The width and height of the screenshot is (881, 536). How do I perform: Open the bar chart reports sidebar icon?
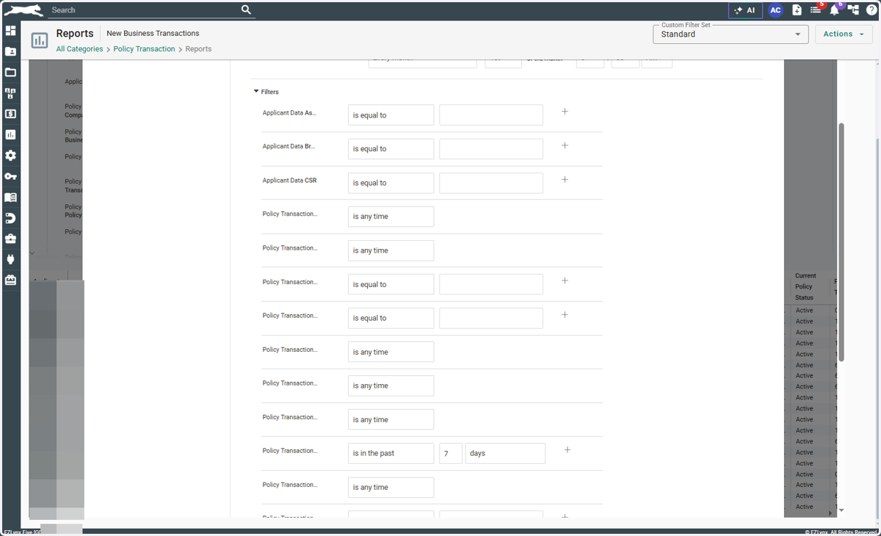pos(10,135)
